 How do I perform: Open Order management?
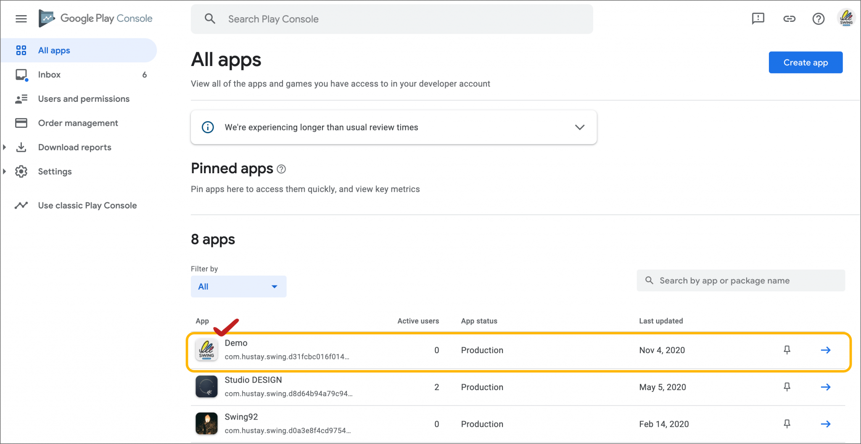78,123
